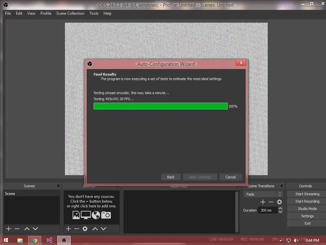Viewport: 326px width, 245px height.
Task: Select the Scene item in Scenes list
Action: click(x=32, y=194)
